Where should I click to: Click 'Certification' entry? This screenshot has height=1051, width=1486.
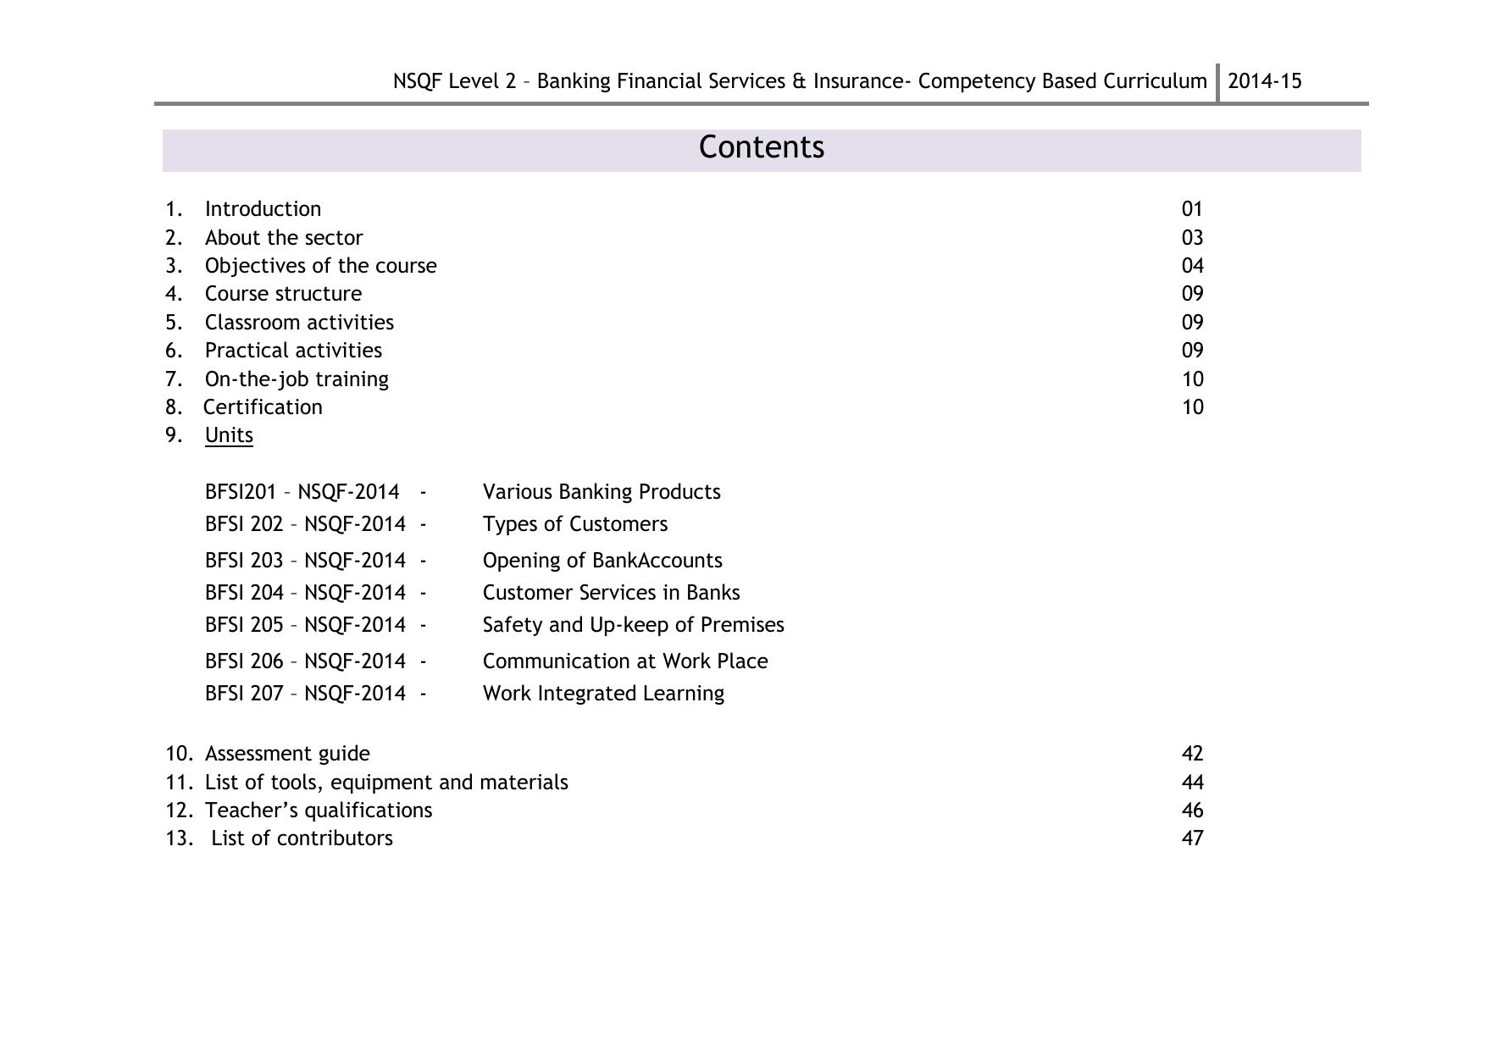click(263, 407)
